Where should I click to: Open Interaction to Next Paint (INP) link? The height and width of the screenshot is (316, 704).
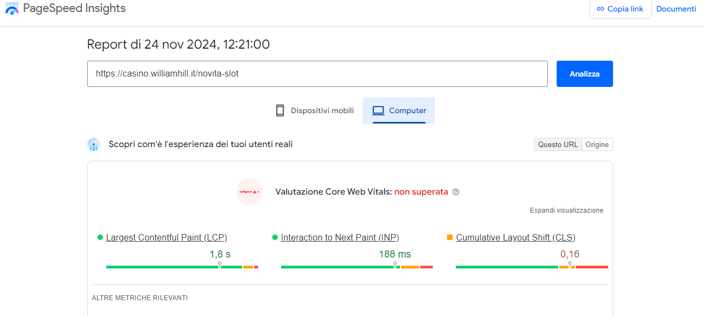340,237
